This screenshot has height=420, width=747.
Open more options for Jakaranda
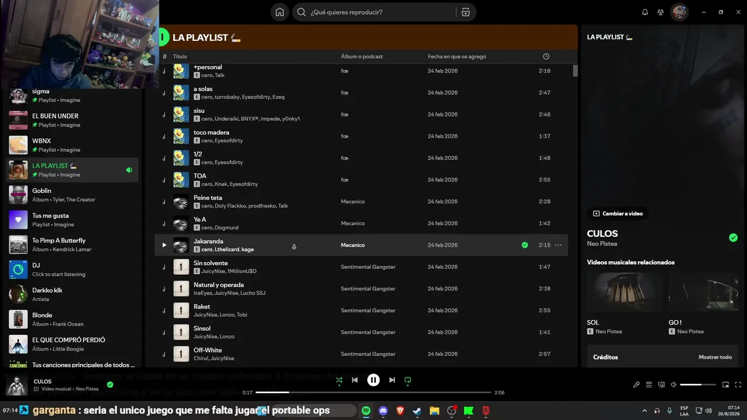click(558, 245)
